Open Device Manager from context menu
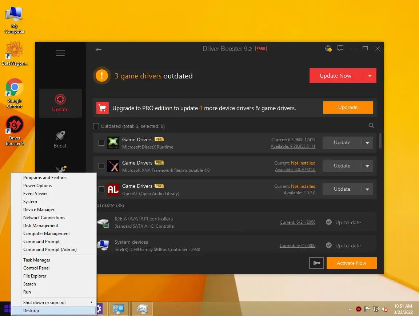The image size is (419, 316). pos(53,210)
